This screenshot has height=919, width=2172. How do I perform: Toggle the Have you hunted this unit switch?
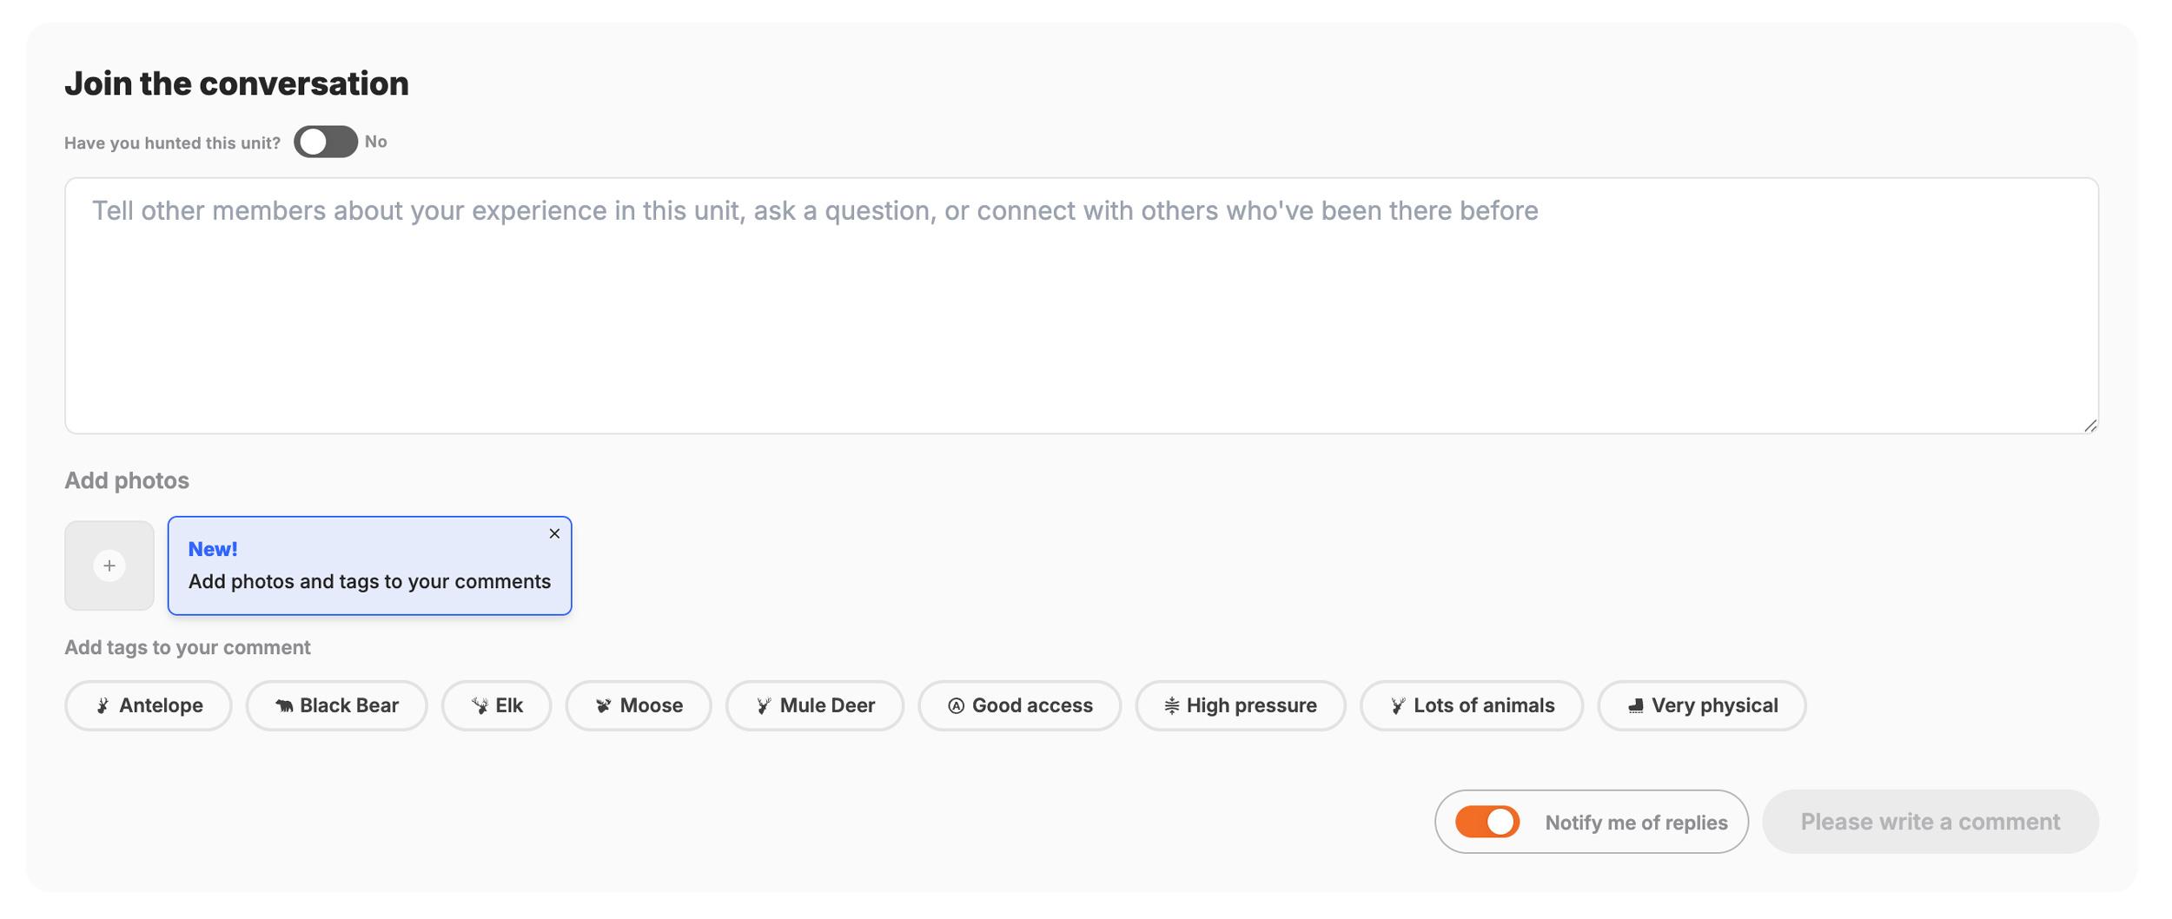click(325, 142)
